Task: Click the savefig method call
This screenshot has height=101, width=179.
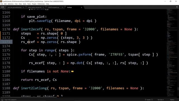Action: click(44, 21)
